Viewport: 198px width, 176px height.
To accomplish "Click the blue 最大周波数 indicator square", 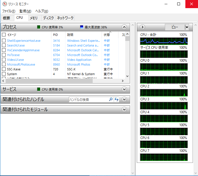I will coord(81,27).
